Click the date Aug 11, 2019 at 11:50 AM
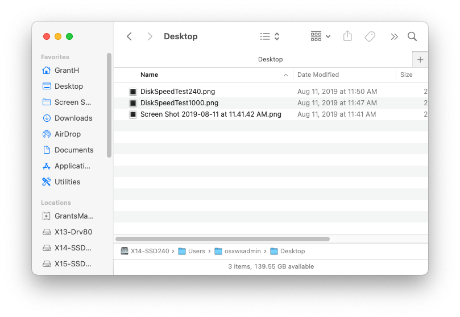The height and width of the screenshot is (317, 460). (x=337, y=92)
